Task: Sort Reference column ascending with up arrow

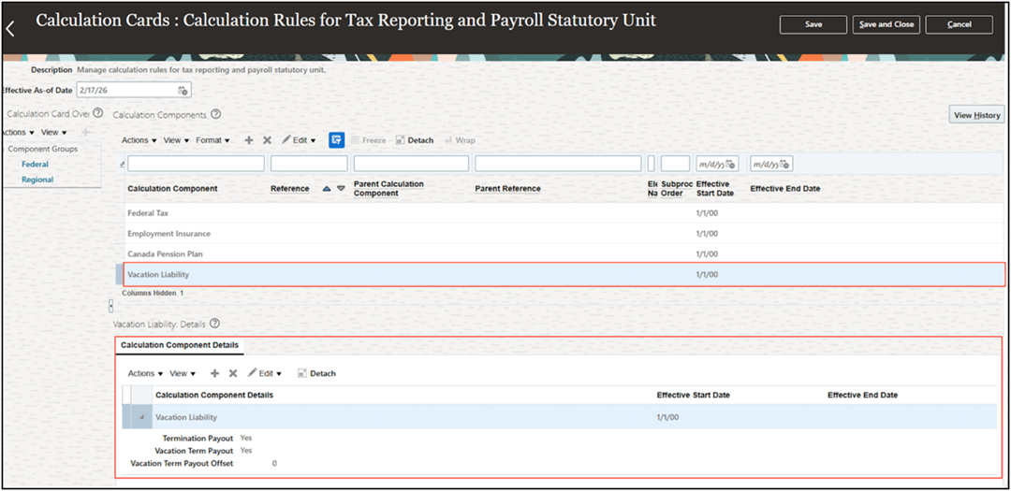Action: (327, 189)
